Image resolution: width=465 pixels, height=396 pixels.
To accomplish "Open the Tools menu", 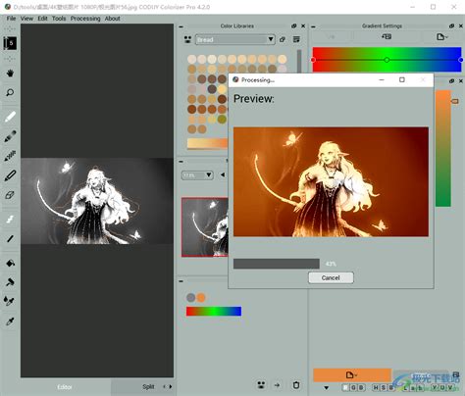I will (59, 19).
